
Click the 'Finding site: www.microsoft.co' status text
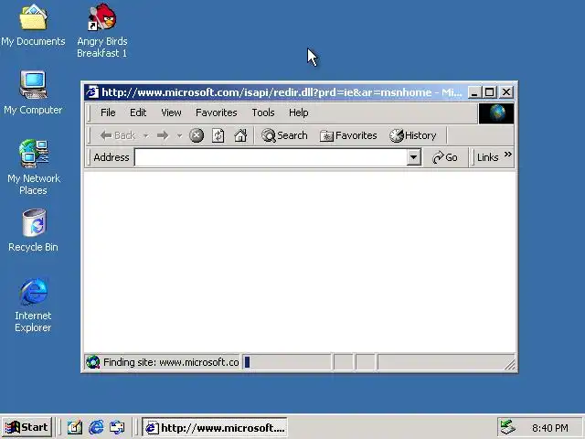[171, 362]
